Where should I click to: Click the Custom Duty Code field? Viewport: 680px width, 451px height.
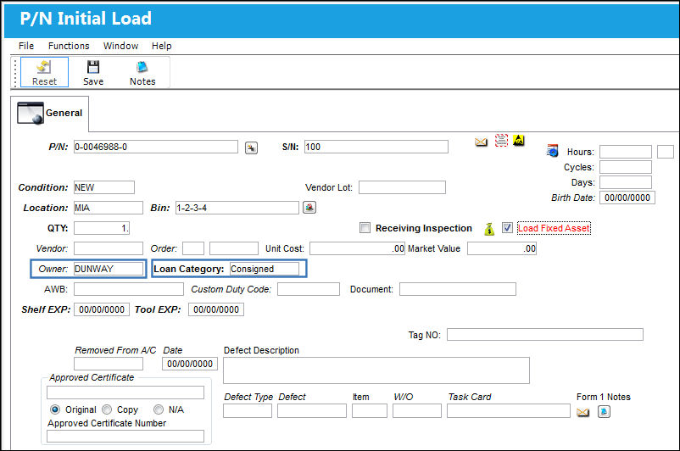pyautogui.click(x=309, y=289)
